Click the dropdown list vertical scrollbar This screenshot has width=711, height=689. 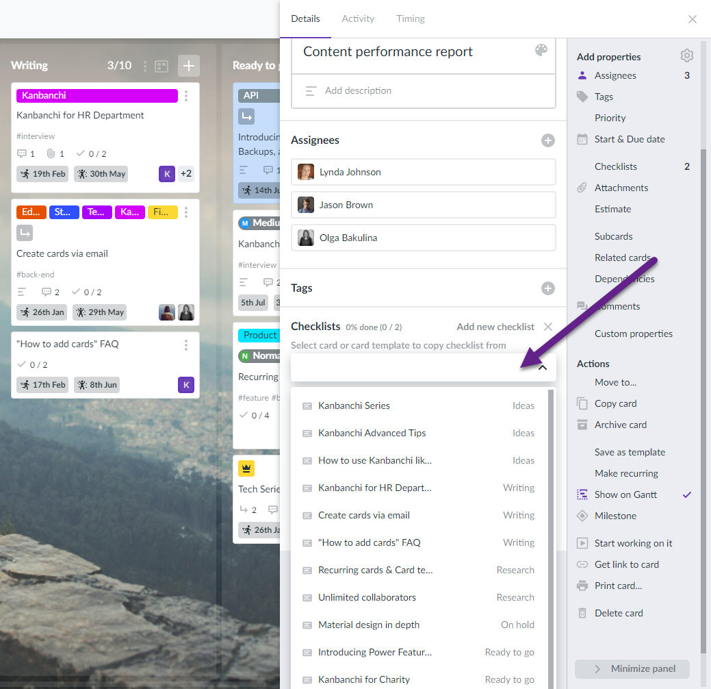(x=551, y=539)
